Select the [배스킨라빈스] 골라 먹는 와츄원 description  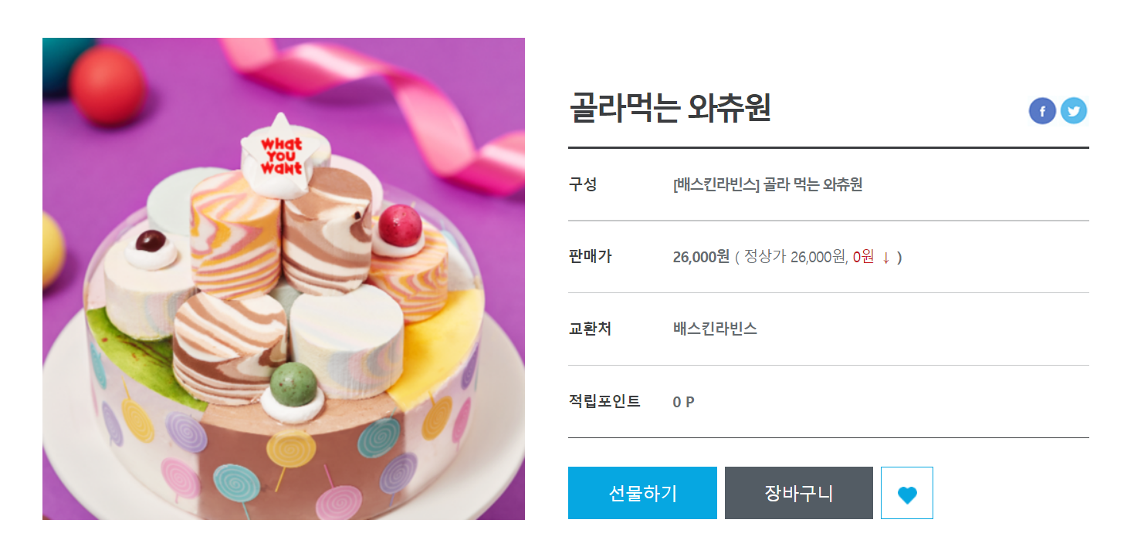tap(767, 185)
